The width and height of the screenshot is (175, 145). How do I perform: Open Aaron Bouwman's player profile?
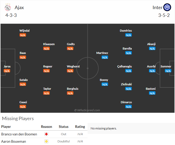(14, 141)
